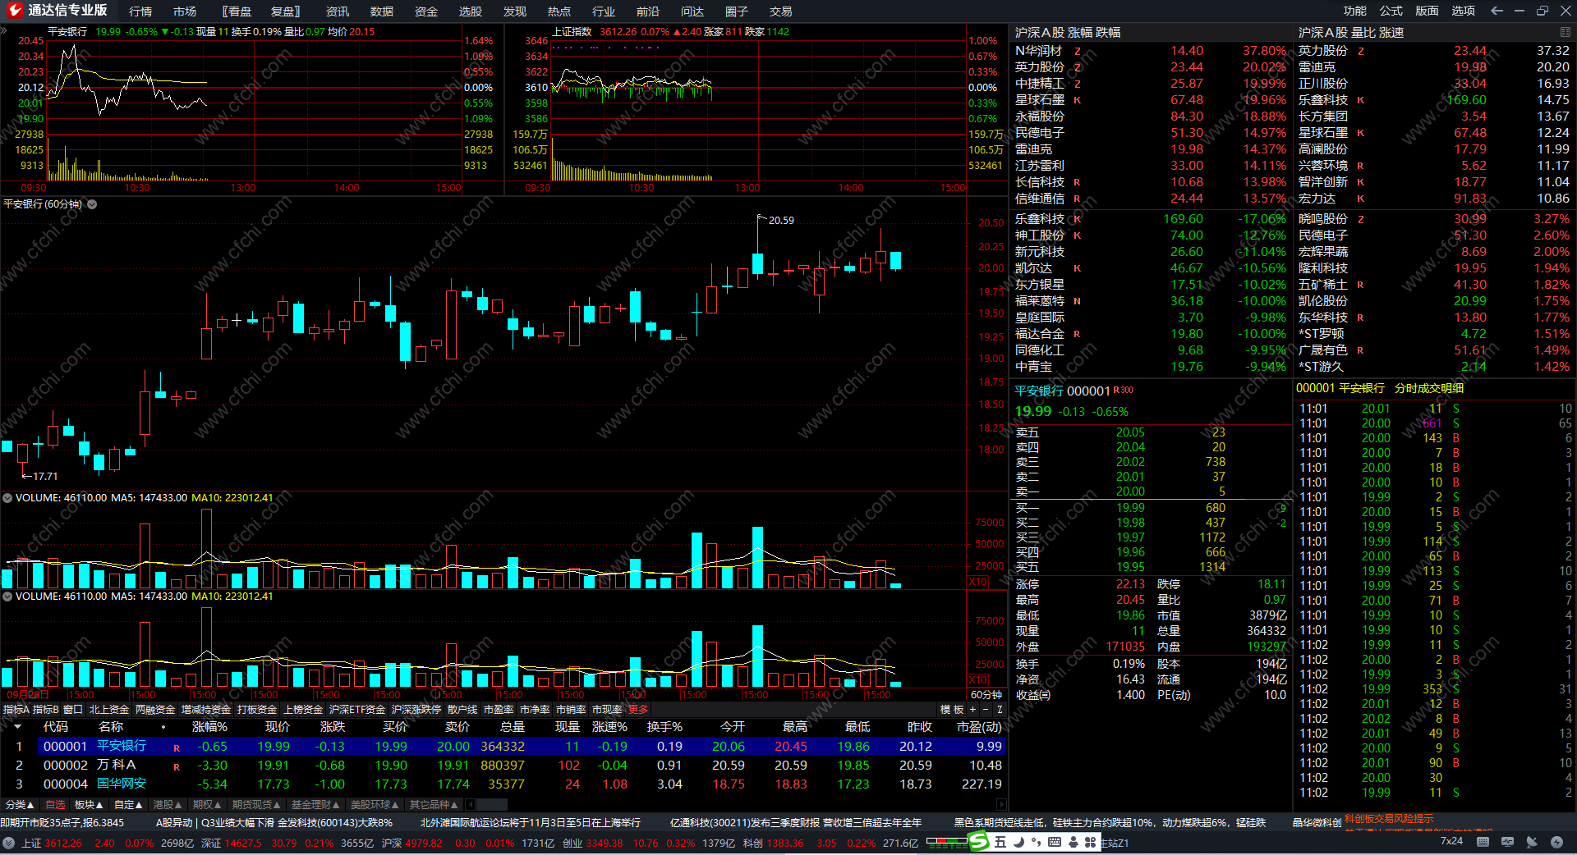The image size is (1577, 855).
Task: Click the 60分钟 period button
Action: [986, 695]
